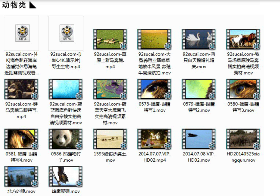The image size is (280, 196).
Task: Open the 0579 eagle eye thumbnail
Action: coord(199,89)
